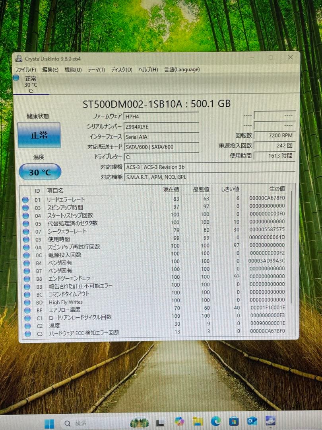The width and height of the screenshot is (322, 430).
Task: Click the status icon for row C2 温度
Action: [28, 326]
